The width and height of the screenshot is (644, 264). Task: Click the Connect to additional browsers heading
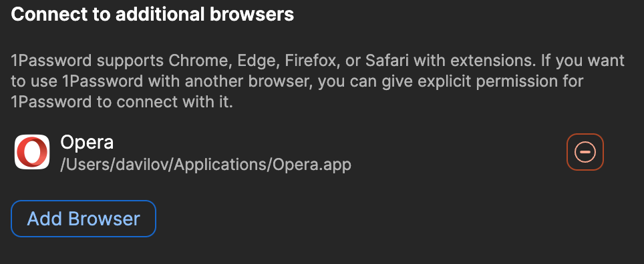(152, 15)
